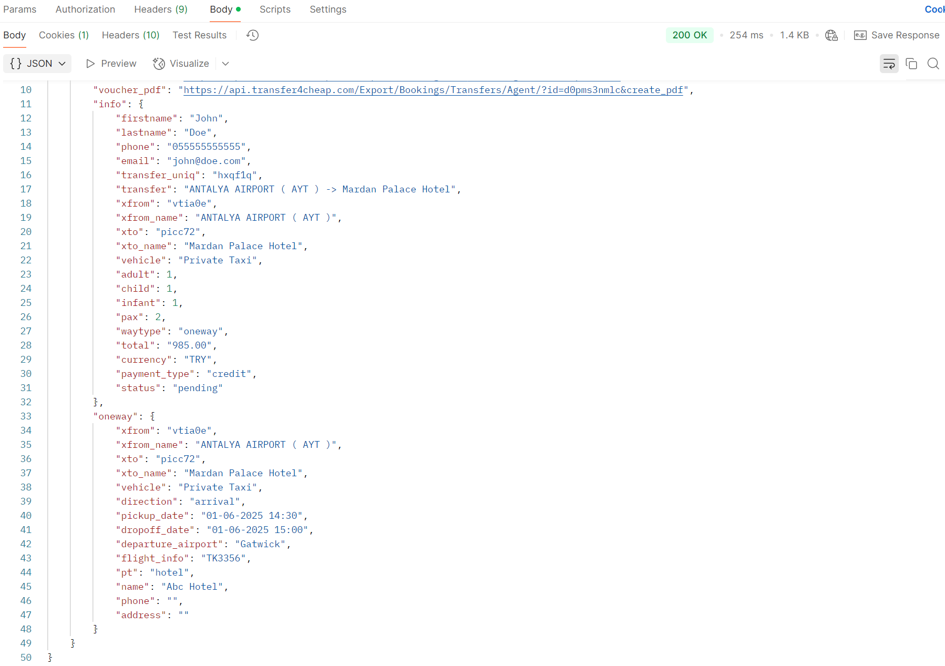
Task: Expand the Visualize options chevron
Action: (x=225, y=64)
